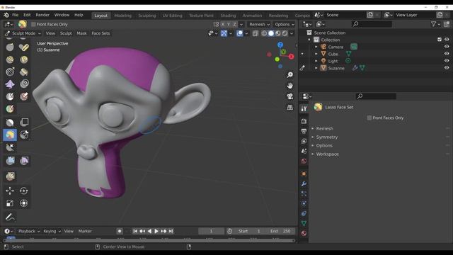This screenshot has width=453, height=255.
Task: Open the Keying menu in timeline
Action: (52, 231)
